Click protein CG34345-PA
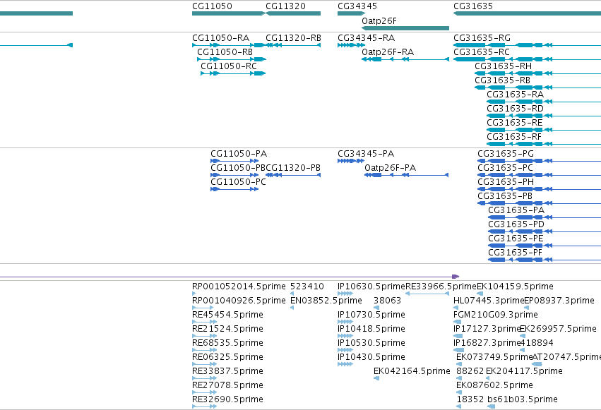The height and width of the screenshot is (410, 601). pos(366,154)
